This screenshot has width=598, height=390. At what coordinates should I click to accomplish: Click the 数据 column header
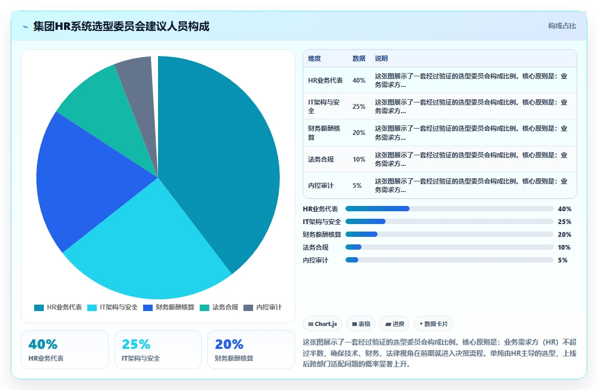coord(359,59)
